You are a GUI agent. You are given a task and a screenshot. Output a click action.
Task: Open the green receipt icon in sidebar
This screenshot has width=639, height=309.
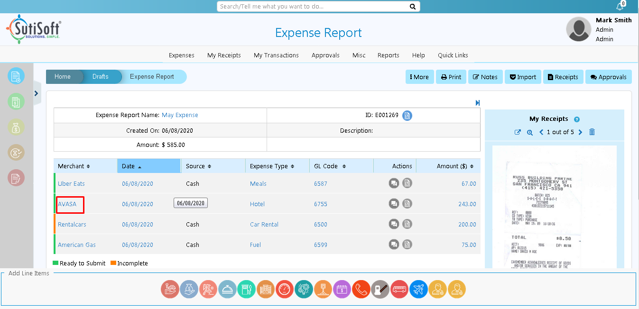pos(16,101)
